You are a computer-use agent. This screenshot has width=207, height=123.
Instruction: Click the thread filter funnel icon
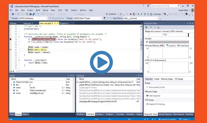[104, 18]
